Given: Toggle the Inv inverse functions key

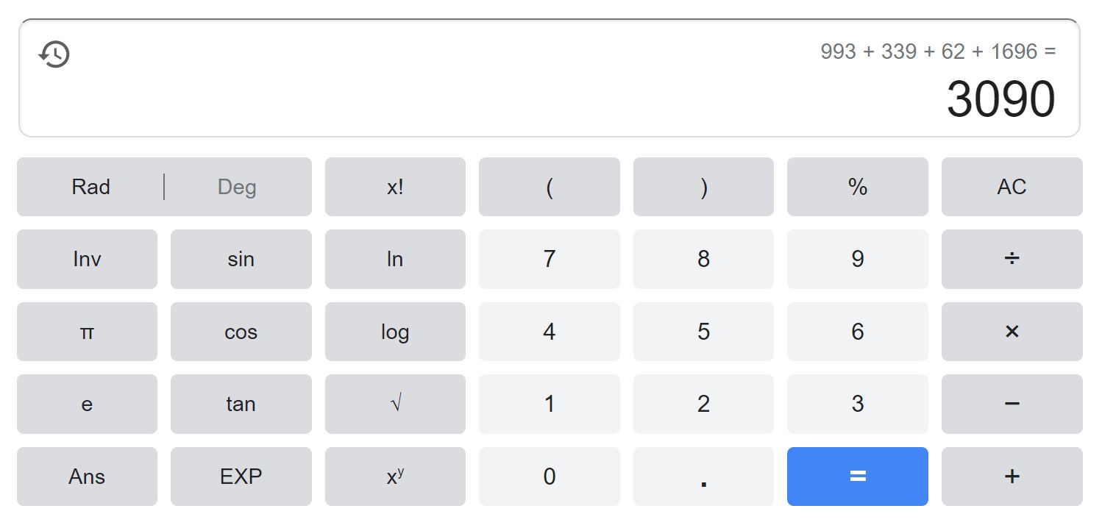Looking at the screenshot, I should click(x=87, y=259).
